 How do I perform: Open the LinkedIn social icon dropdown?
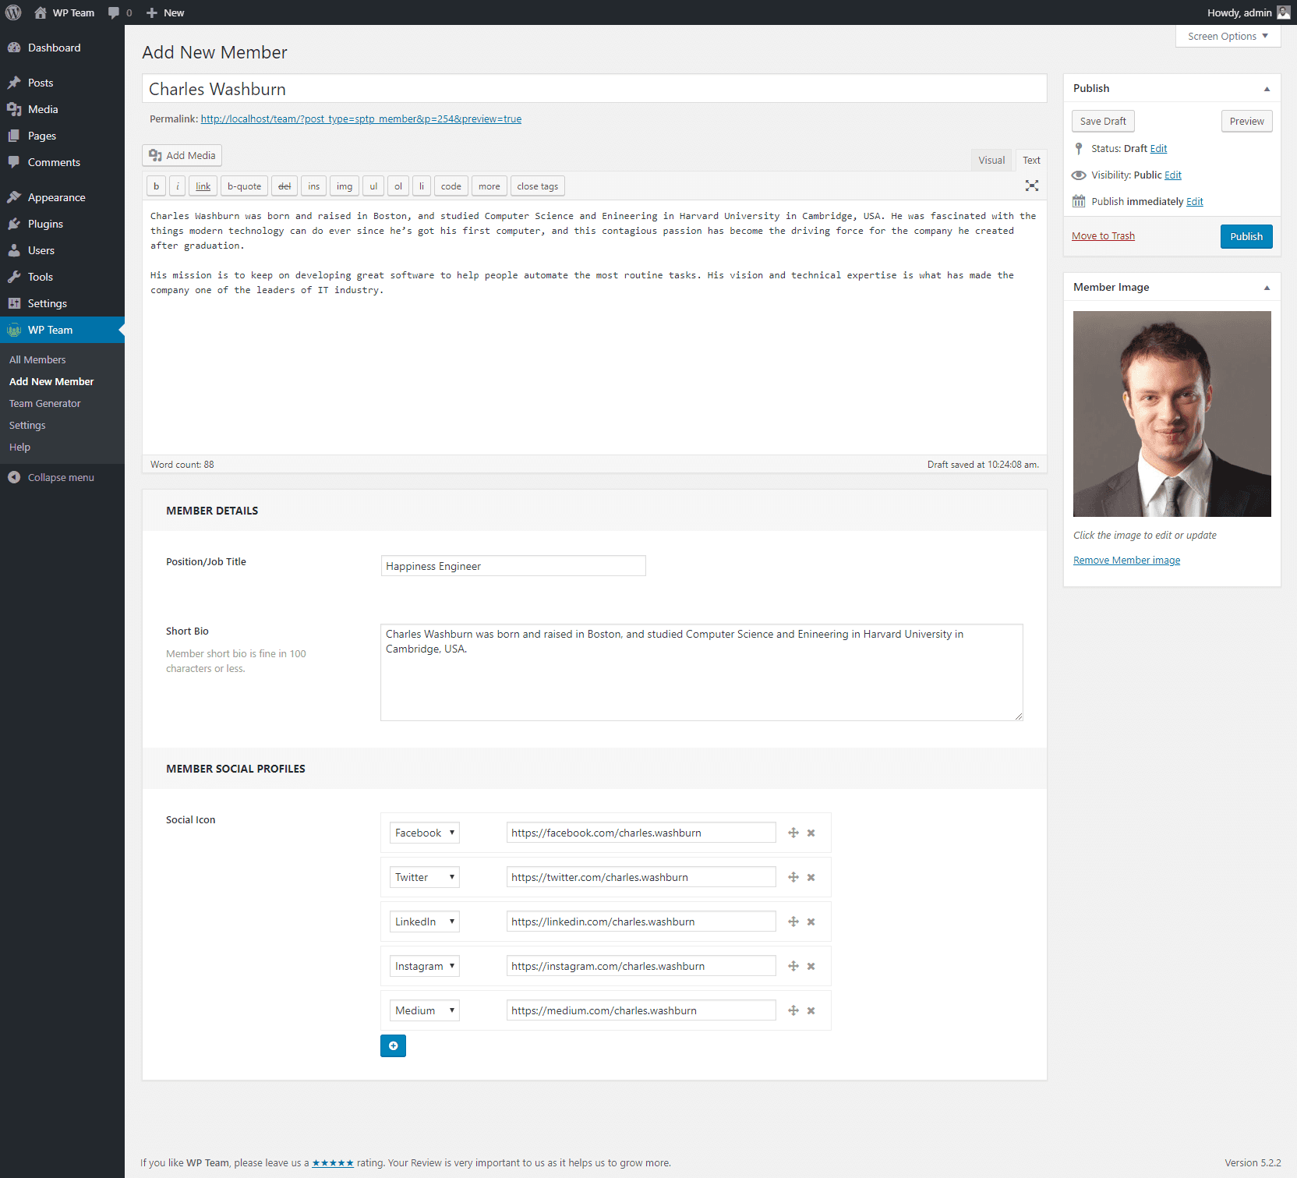click(424, 922)
